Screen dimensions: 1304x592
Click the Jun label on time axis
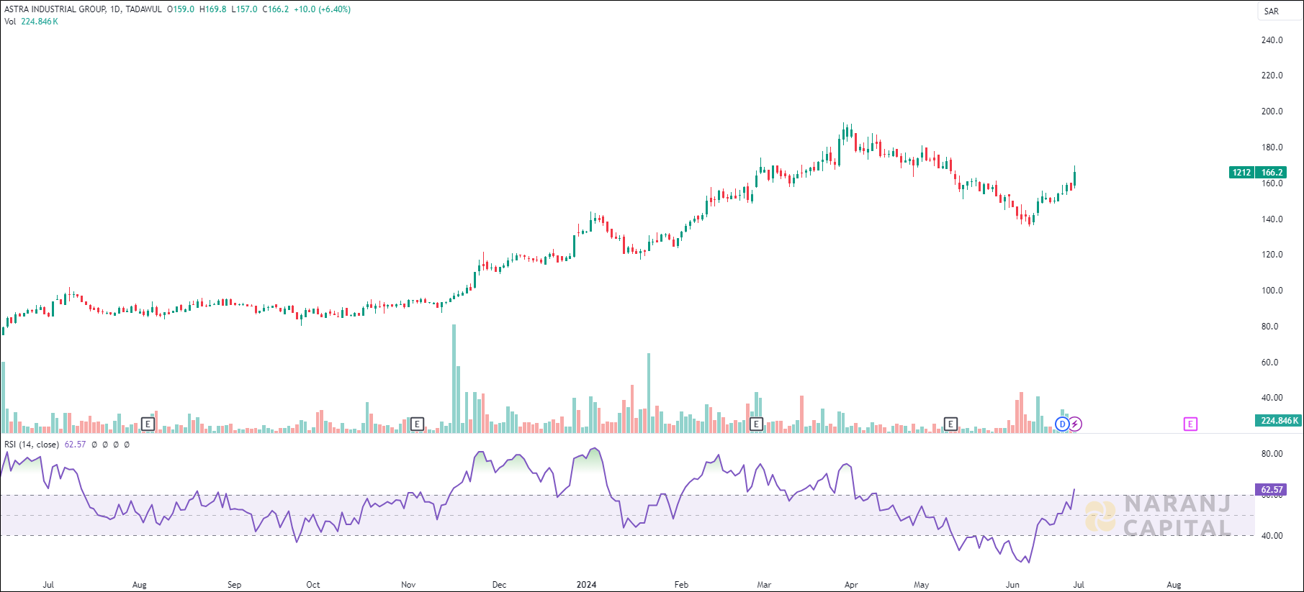point(1012,585)
